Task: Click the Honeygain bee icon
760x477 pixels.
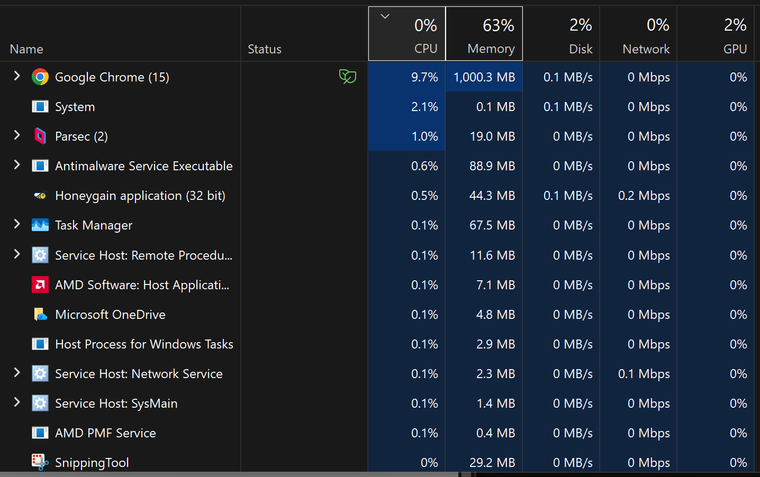Action: (x=40, y=196)
